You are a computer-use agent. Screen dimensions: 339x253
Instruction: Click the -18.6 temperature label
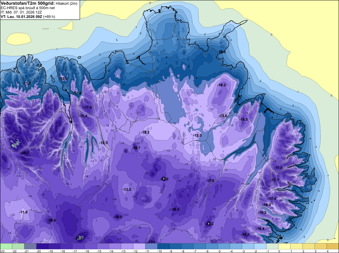tap(52, 220)
